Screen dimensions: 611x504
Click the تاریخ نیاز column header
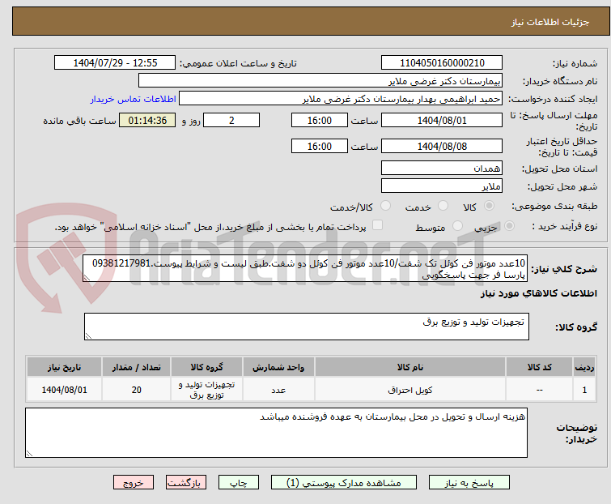[64, 367]
